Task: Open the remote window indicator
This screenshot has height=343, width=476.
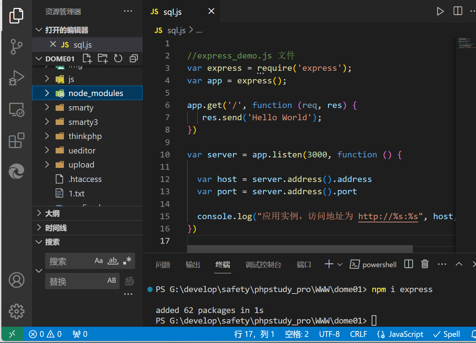Action: click(x=12, y=334)
